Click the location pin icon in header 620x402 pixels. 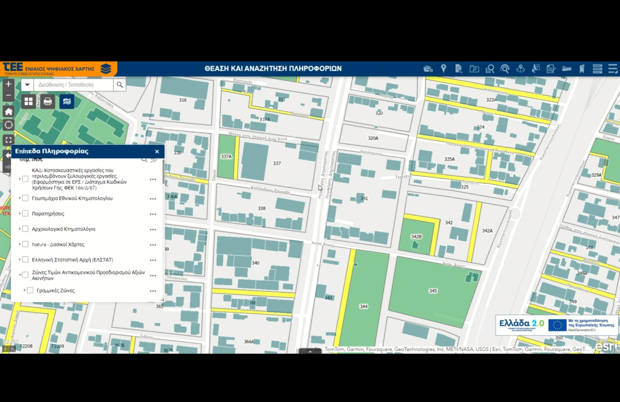[x=443, y=69]
